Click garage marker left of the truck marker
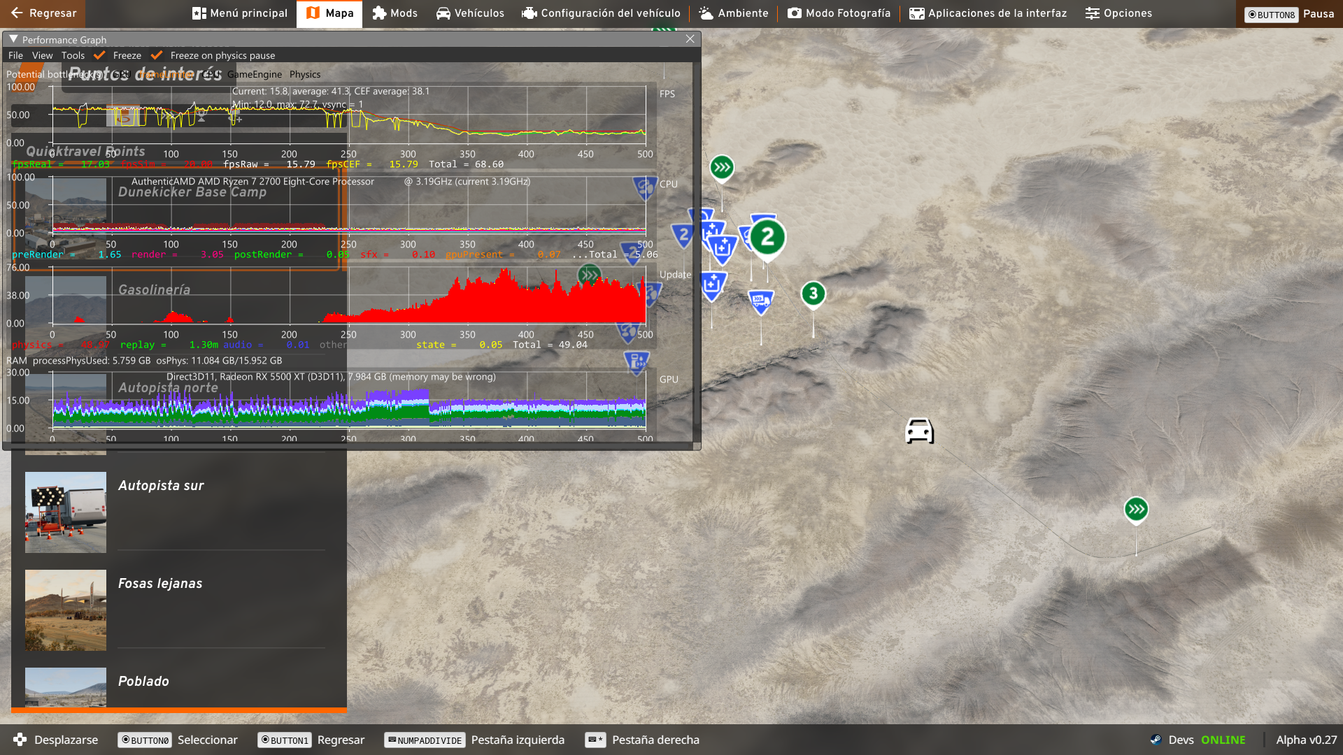The image size is (1343, 755). [712, 285]
